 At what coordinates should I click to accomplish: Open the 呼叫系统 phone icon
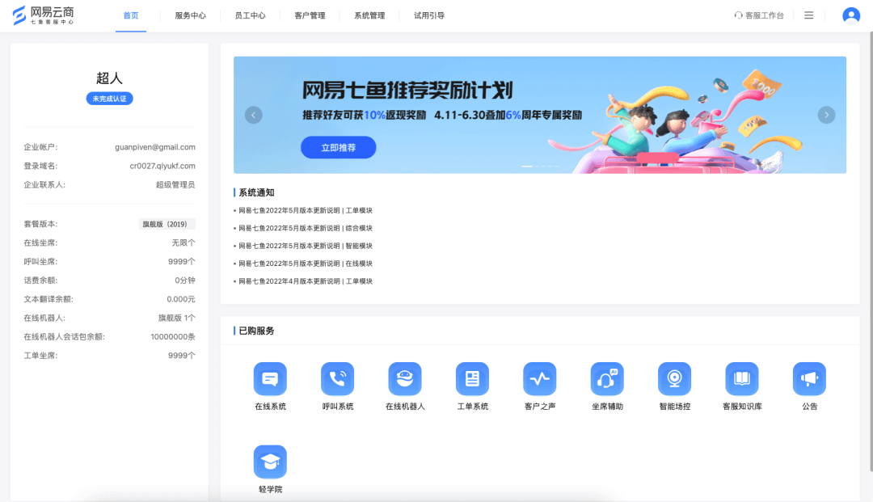pos(337,378)
